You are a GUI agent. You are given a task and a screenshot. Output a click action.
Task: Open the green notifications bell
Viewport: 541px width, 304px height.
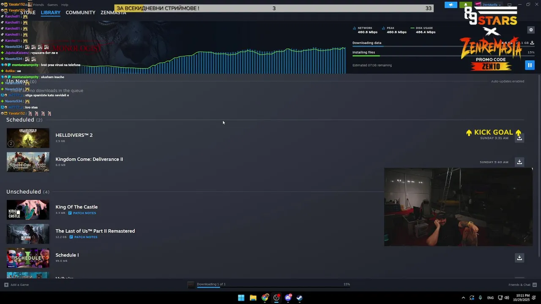coord(466,5)
